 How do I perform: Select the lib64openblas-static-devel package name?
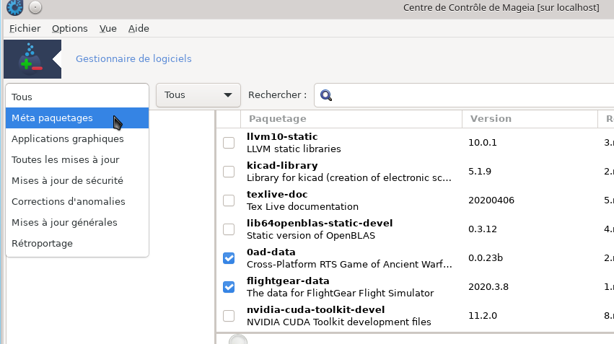(x=320, y=223)
